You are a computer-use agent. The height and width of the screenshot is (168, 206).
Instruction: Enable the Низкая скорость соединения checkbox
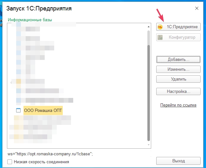10,162
